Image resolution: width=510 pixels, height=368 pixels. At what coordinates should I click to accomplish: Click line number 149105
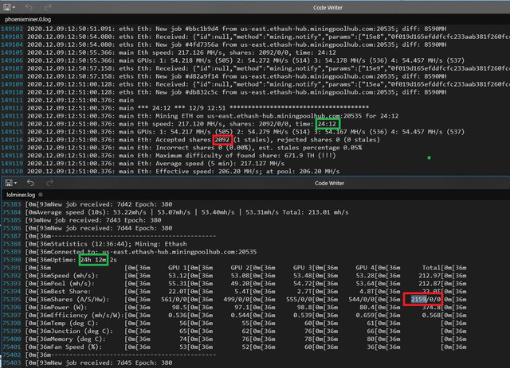point(12,52)
